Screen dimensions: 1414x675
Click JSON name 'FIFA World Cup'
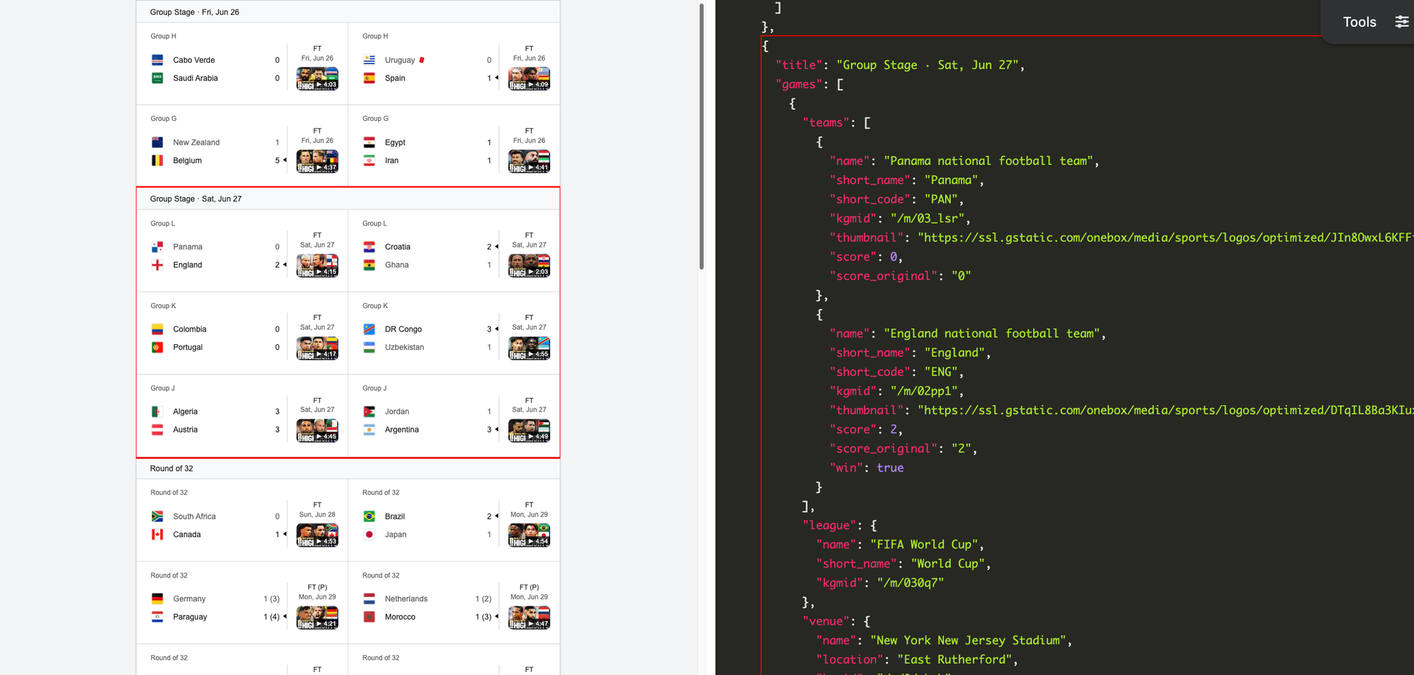[x=924, y=544]
